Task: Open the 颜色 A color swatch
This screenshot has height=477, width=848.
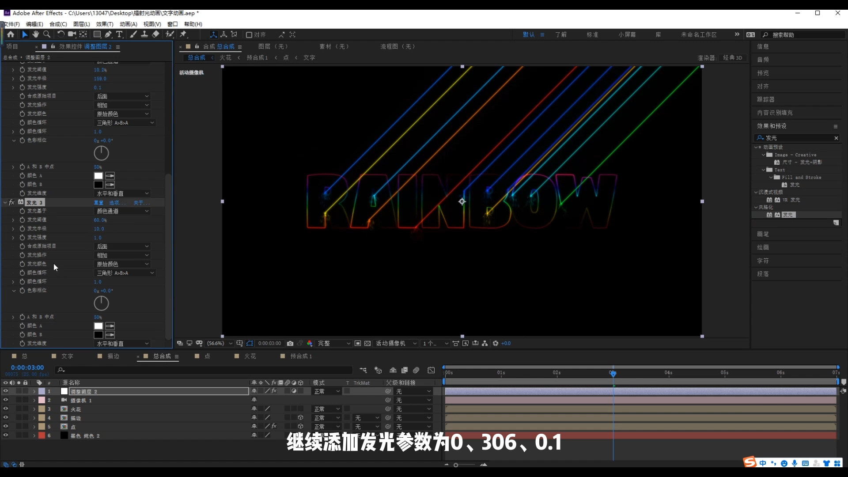Action: pyautogui.click(x=98, y=176)
